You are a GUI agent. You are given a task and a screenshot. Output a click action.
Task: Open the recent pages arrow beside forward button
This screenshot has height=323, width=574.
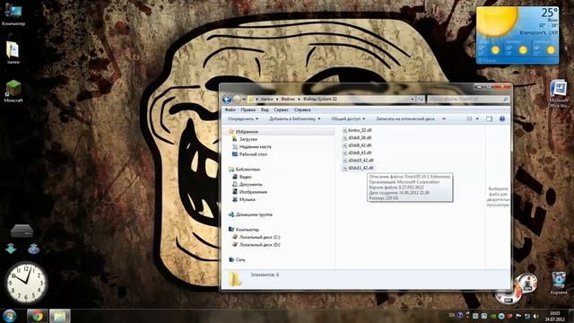click(x=244, y=100)
